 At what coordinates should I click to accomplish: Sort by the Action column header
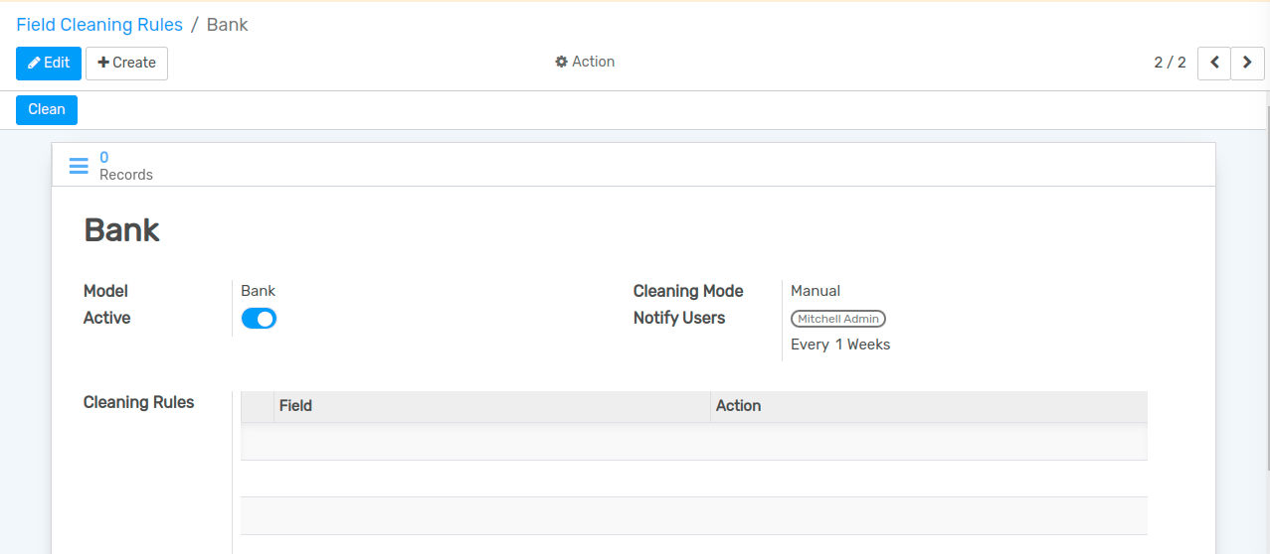(738, 406)
